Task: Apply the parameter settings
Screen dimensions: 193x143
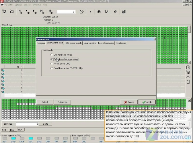Action: (x=147, y=102)
